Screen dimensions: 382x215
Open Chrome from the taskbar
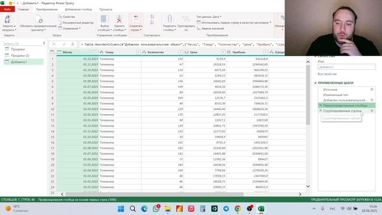pyautogui.click(x=238, y=208)
